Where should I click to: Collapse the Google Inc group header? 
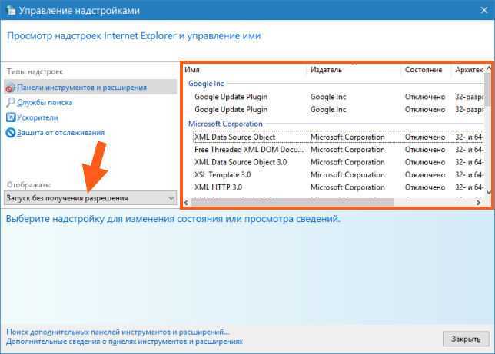click(x=206, y=84)
